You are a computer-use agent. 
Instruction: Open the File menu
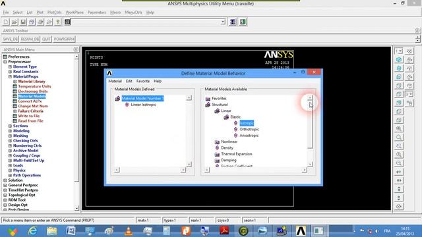coord(6,13)
